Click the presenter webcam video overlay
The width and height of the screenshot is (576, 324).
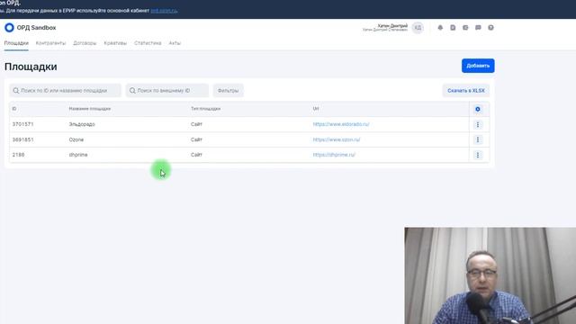tap(490, 275)
